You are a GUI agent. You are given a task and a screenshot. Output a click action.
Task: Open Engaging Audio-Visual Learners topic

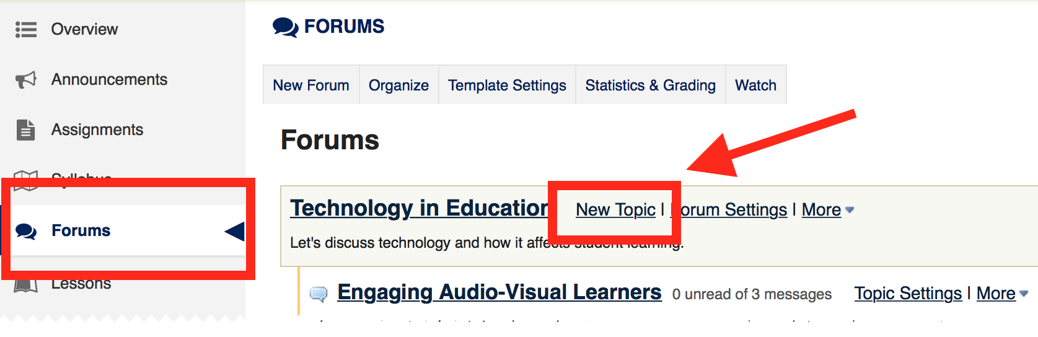pyautogui.click(x=499, y=292)
